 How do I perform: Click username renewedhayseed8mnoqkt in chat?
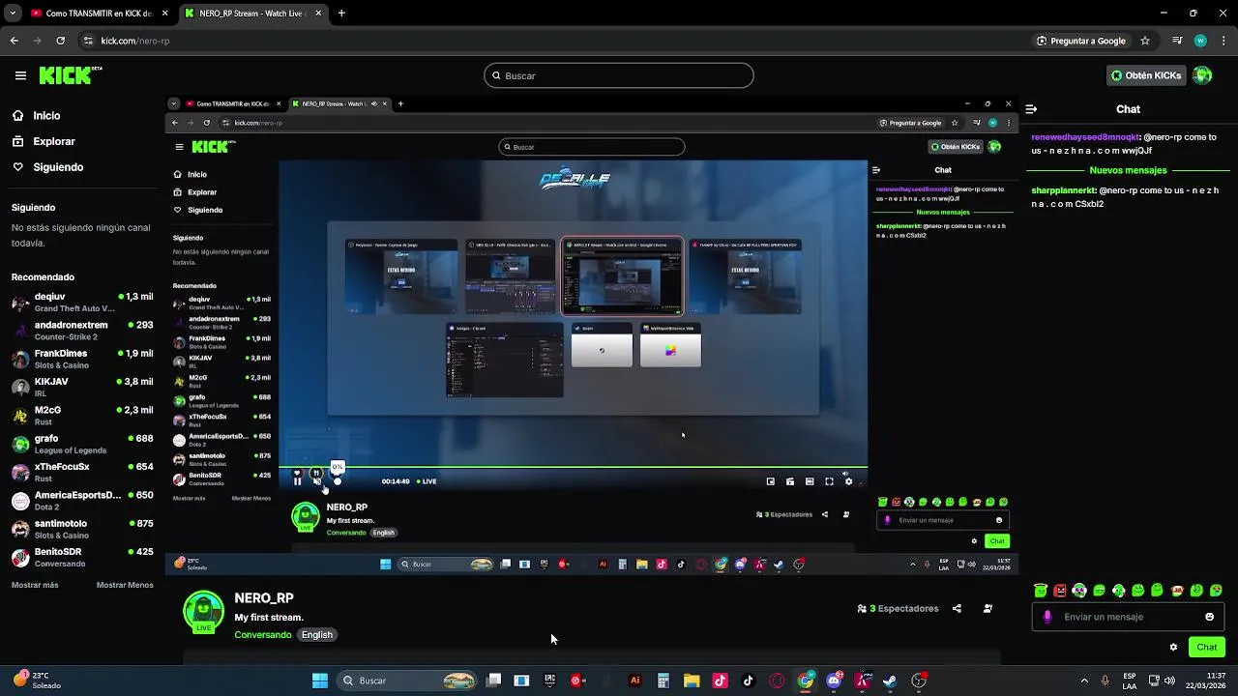(1086, 137)
